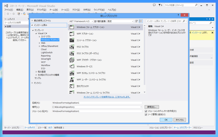The width and height of the screenshot is (218, 137).
Task: Open the チーム(M) menu
Action: 54,10
